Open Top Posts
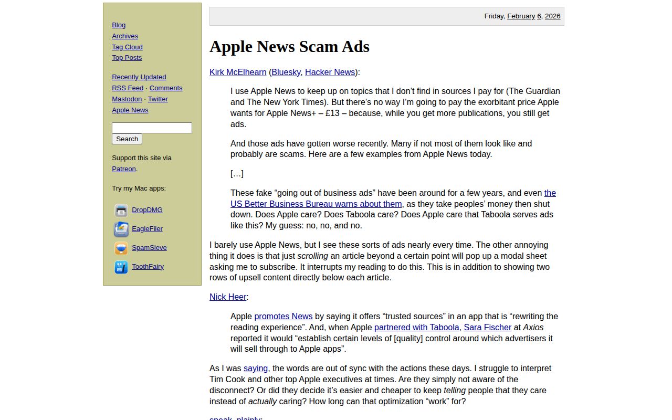 click(x=127, y=57)
